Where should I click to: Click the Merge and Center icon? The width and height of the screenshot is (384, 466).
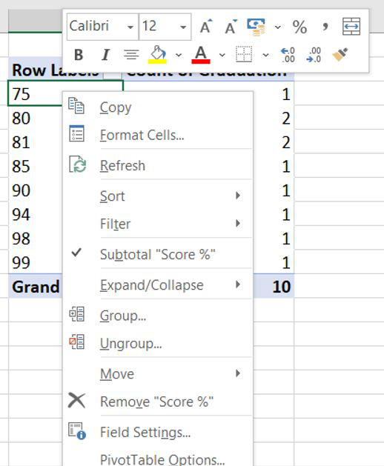pyautogui.click(x=351, y=27)
